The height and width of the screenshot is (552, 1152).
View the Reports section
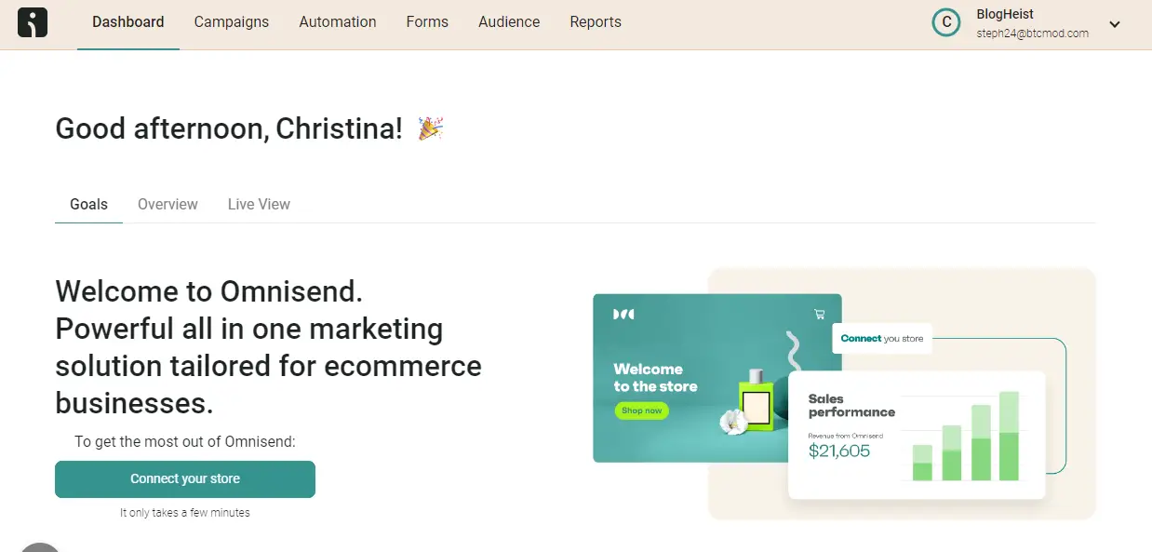(596, 21)
